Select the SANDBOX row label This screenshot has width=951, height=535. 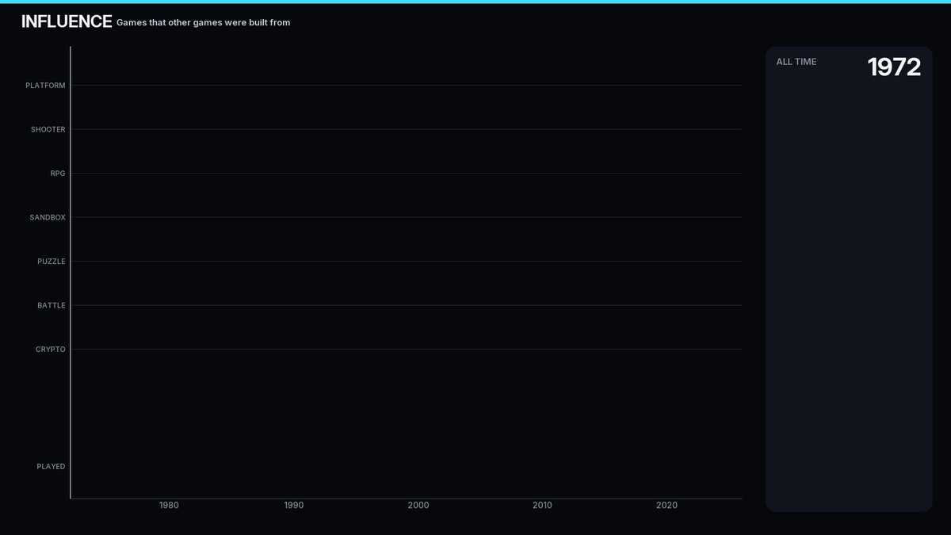click(48, 217)
